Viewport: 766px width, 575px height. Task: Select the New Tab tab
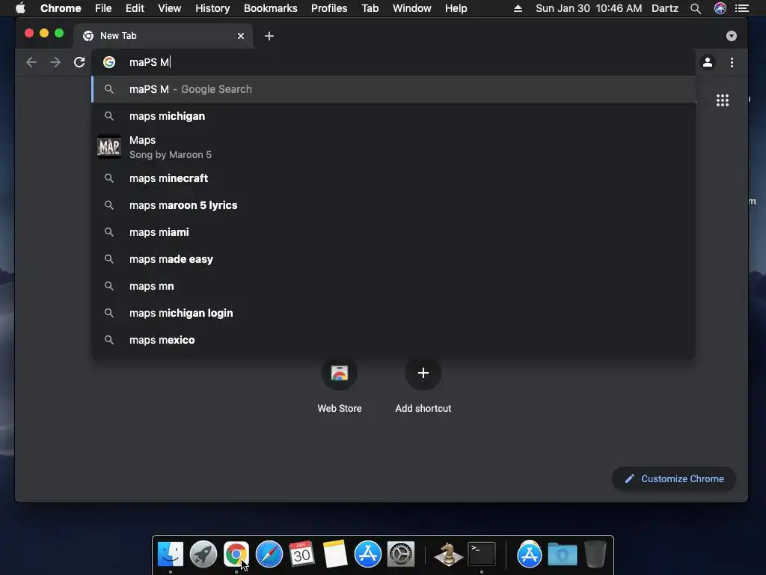(163, 36)
